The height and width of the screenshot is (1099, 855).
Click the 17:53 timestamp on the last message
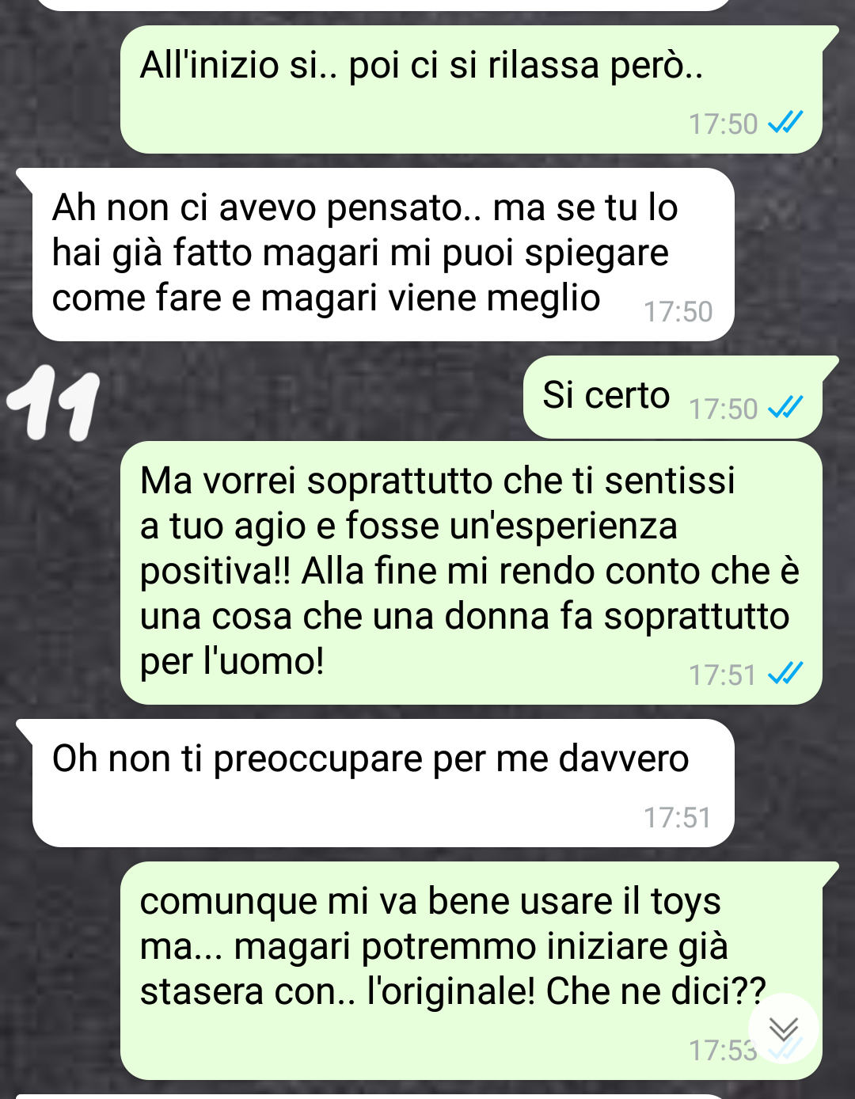point(724,1050)
